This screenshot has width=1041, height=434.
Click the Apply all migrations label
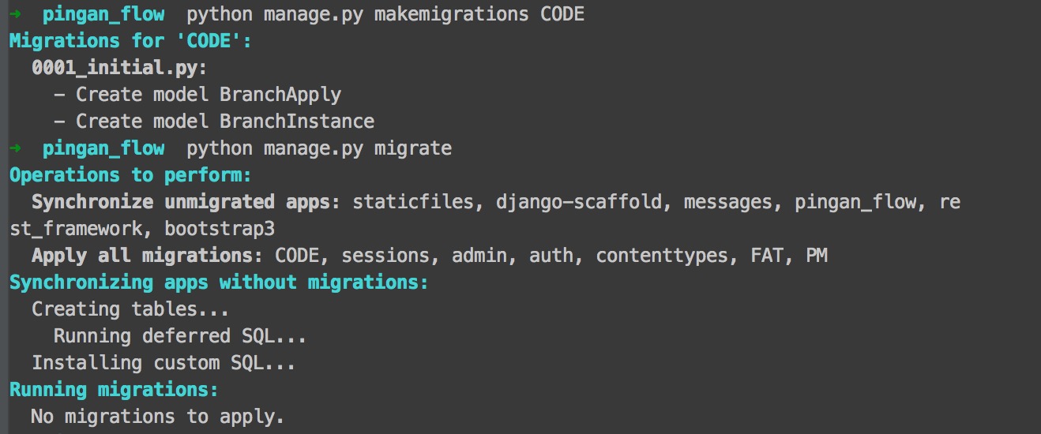(147, 256)
